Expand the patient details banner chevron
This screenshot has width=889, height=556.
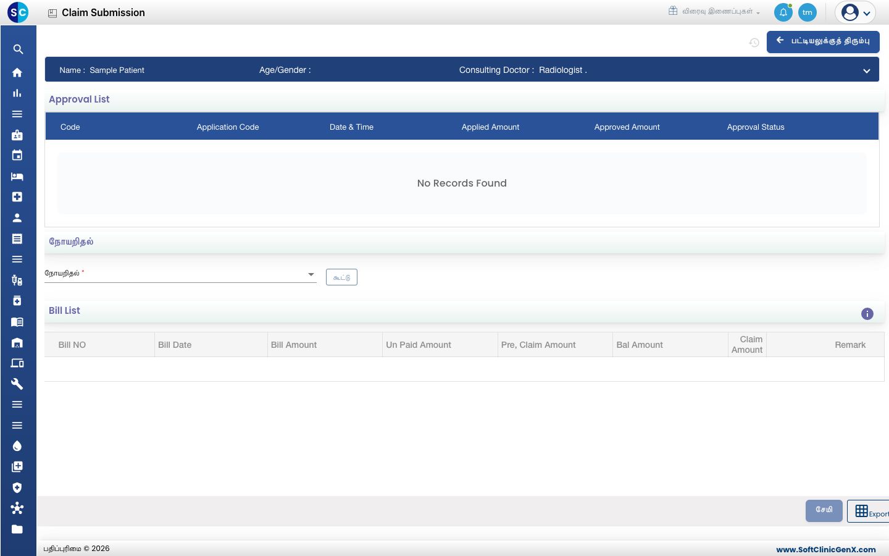[866, 70]
